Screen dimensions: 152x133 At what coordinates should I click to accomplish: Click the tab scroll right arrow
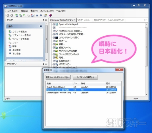146,20
